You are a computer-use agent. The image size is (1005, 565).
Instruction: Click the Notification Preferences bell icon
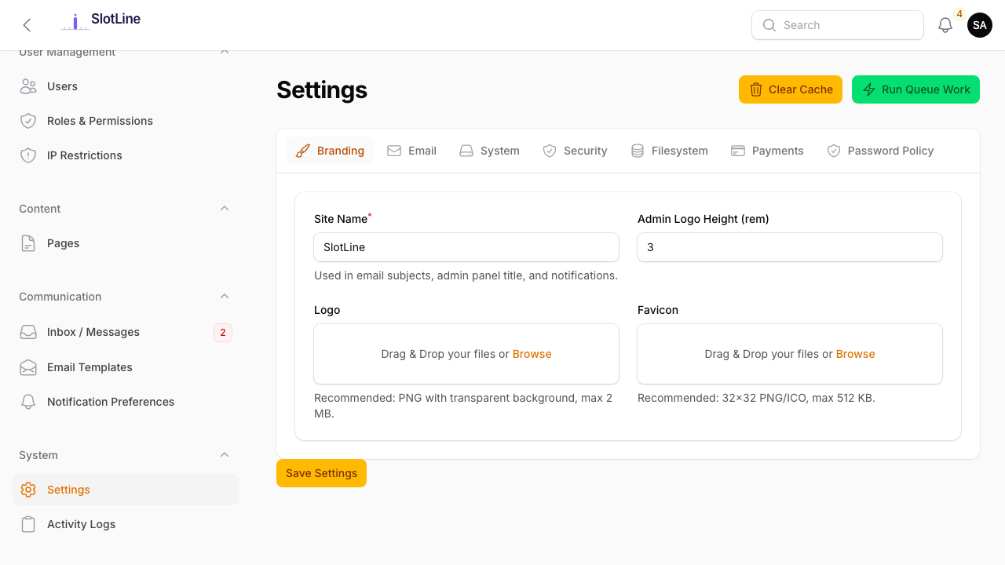28,402
